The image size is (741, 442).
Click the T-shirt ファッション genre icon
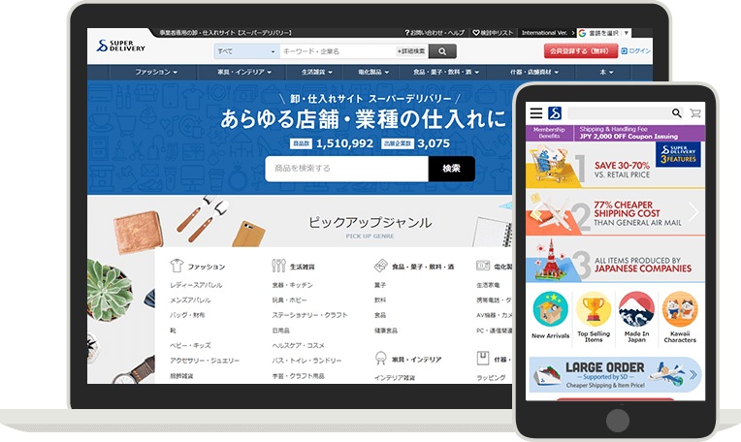pyautogui.click(x=177, y=266)
